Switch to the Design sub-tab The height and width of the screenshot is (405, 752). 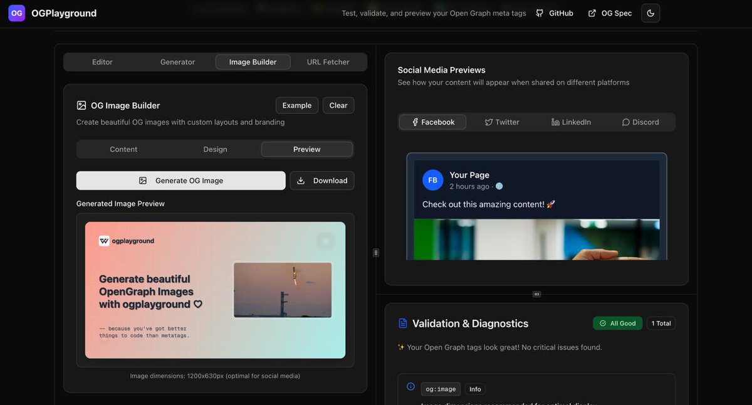click(215, 149)
